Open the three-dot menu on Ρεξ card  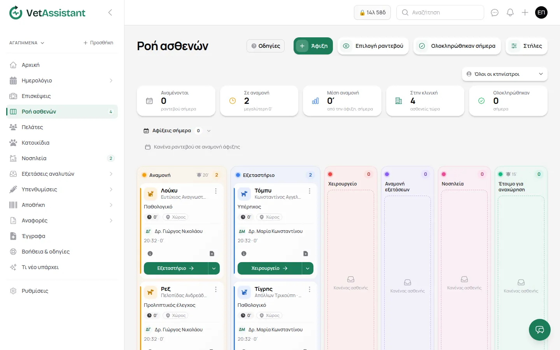pos(216,289)
